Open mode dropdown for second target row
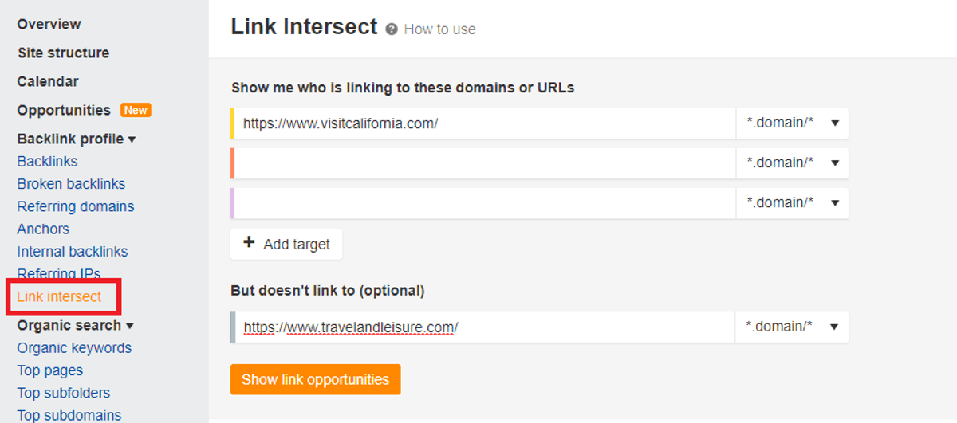 (x=792, y=163)
